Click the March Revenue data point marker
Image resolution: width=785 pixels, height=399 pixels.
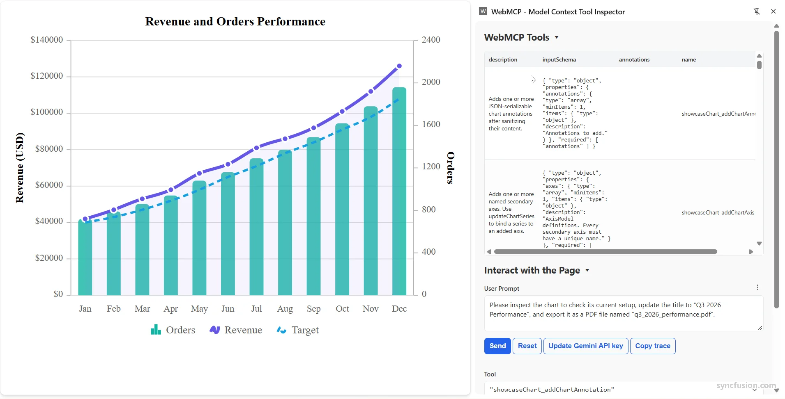142,199
